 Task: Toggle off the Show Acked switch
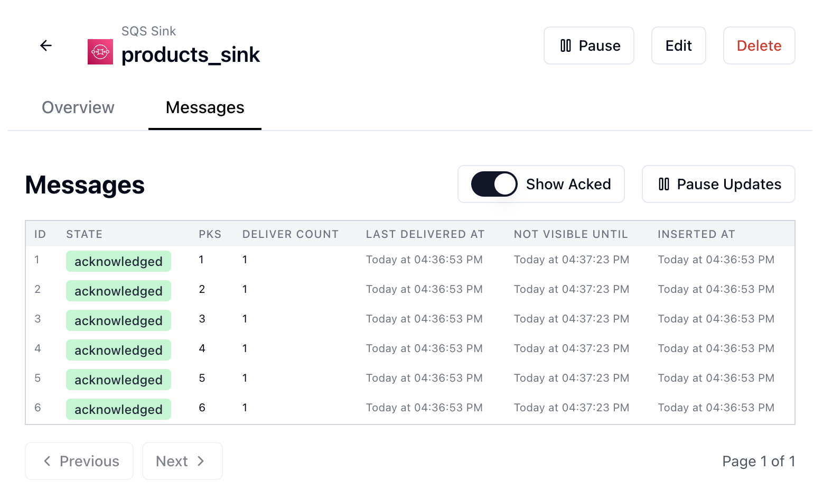coord(493,184)
